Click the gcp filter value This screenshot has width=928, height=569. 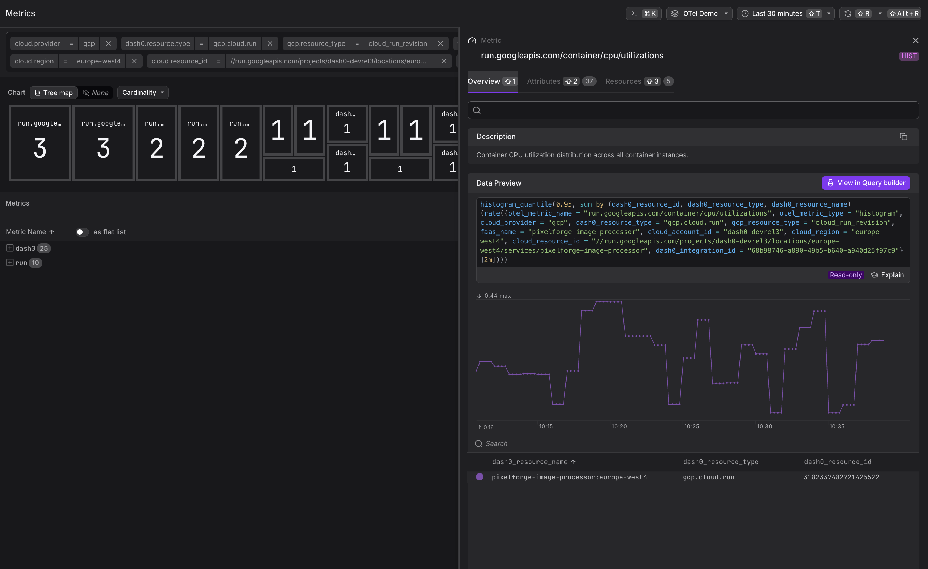[x=89, y=44]
